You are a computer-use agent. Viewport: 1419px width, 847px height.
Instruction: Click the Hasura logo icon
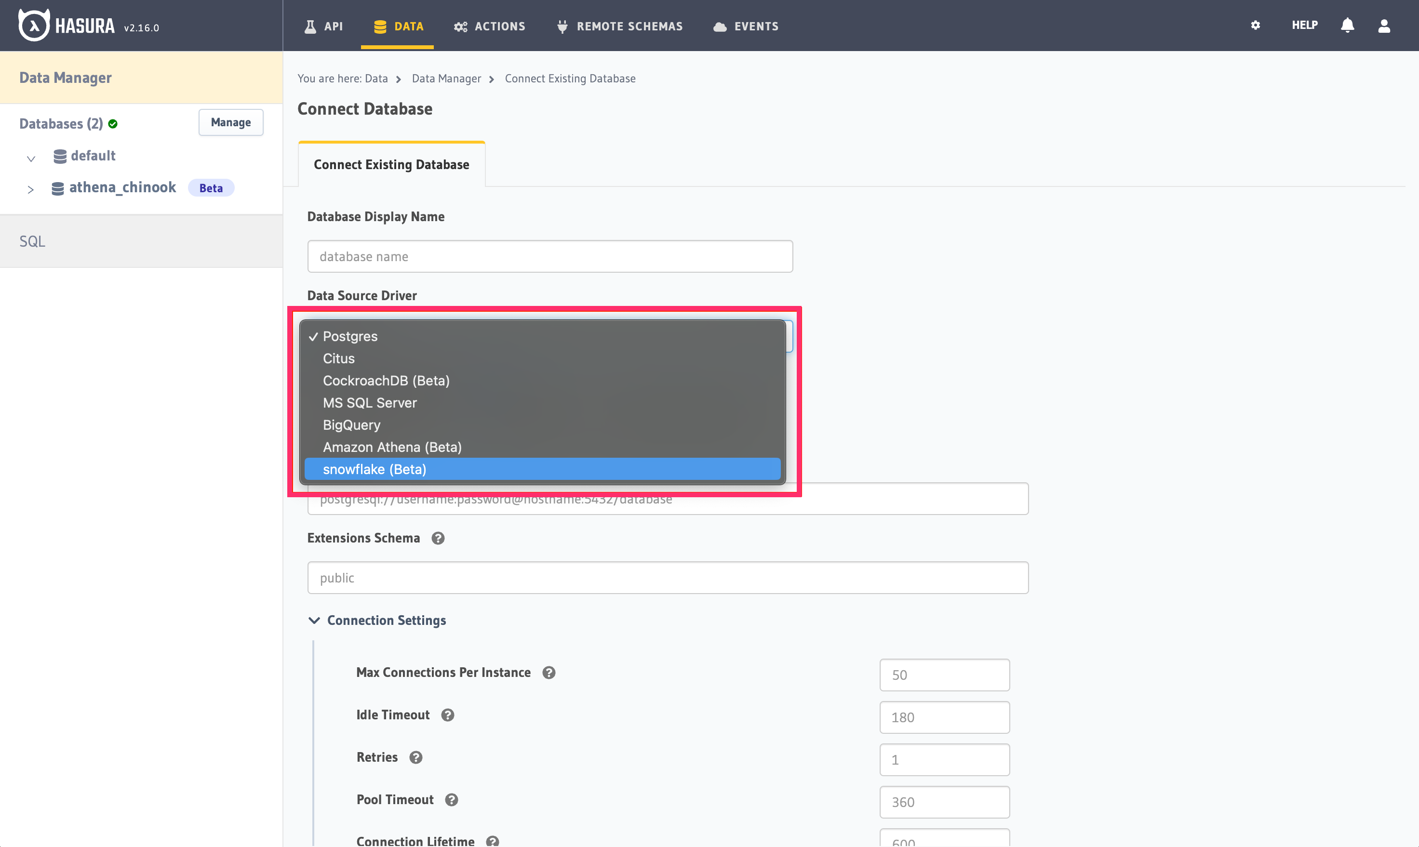click(34, 26)
